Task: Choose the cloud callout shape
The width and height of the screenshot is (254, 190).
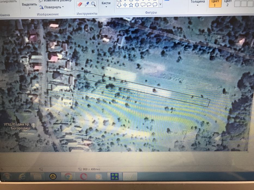Action: (x=155, y=5)
